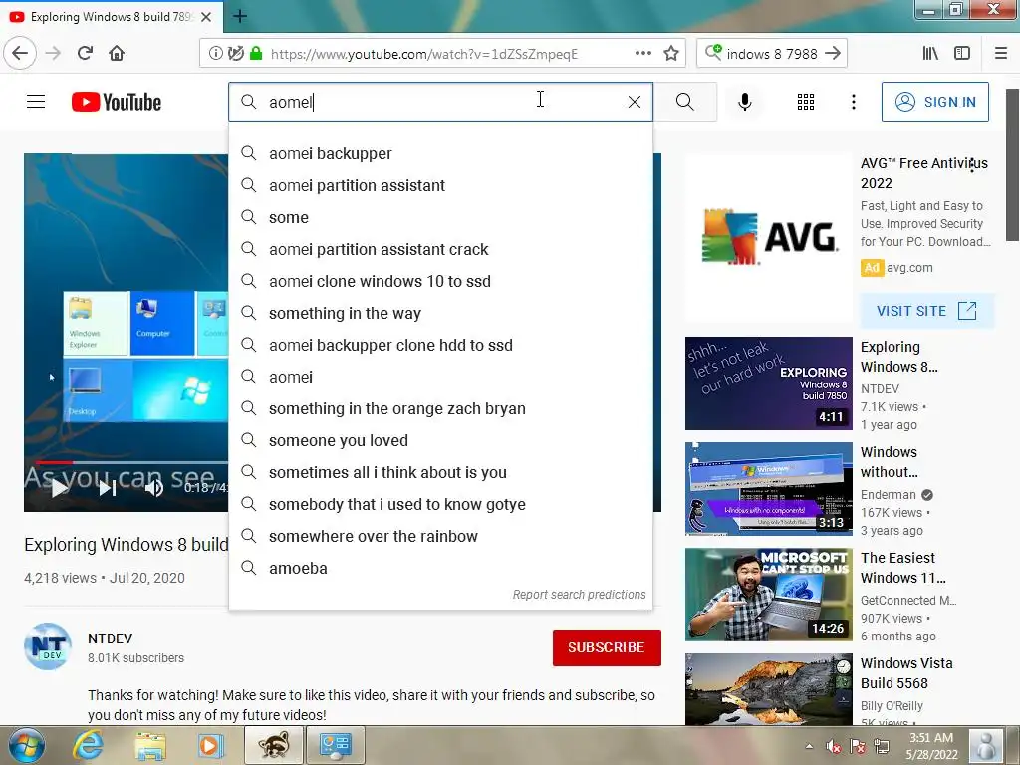This screenshot has height=765, width=1020.
Task: Pick something in the orange zach bryan
Action: tap(440, 408)
